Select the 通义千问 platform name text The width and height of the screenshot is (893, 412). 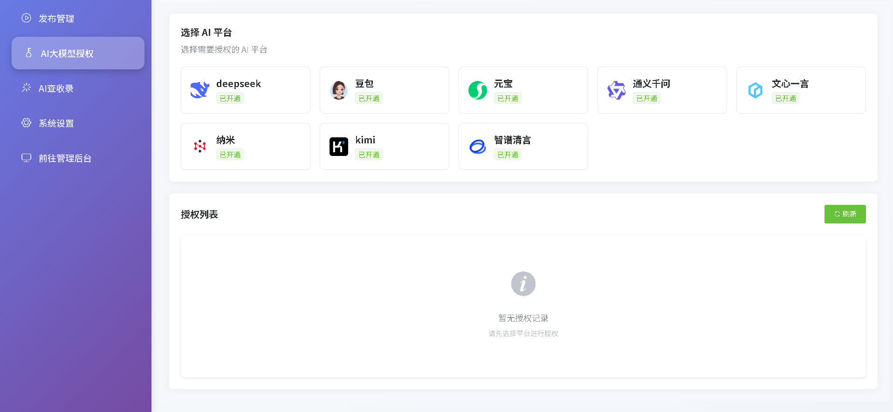651,84
